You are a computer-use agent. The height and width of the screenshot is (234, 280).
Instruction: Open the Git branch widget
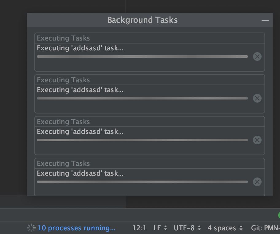tap(265, 228)
